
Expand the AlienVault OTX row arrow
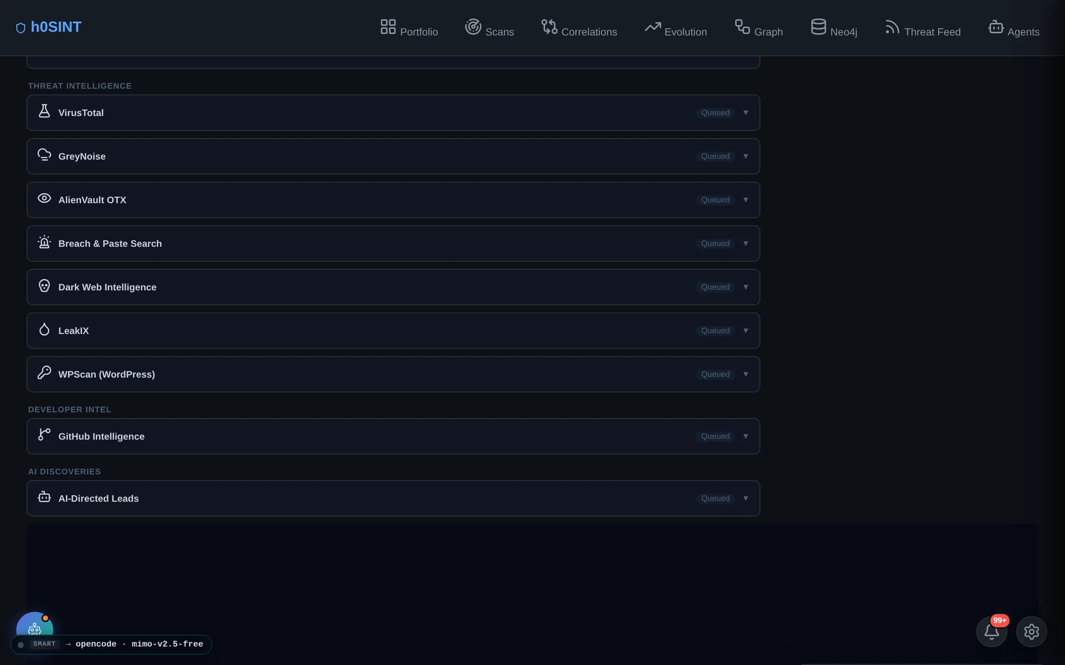(745, 199)
